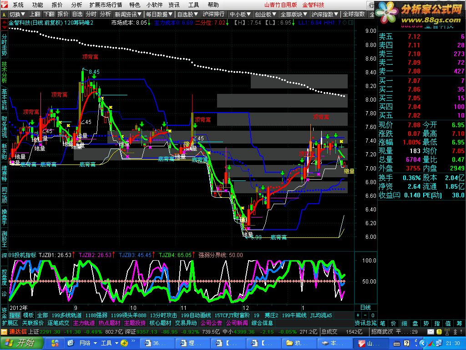Open the Internet Explorer quick-launch icon
Viewport: 466px width, 350px height.
click(x=71, y=343)
